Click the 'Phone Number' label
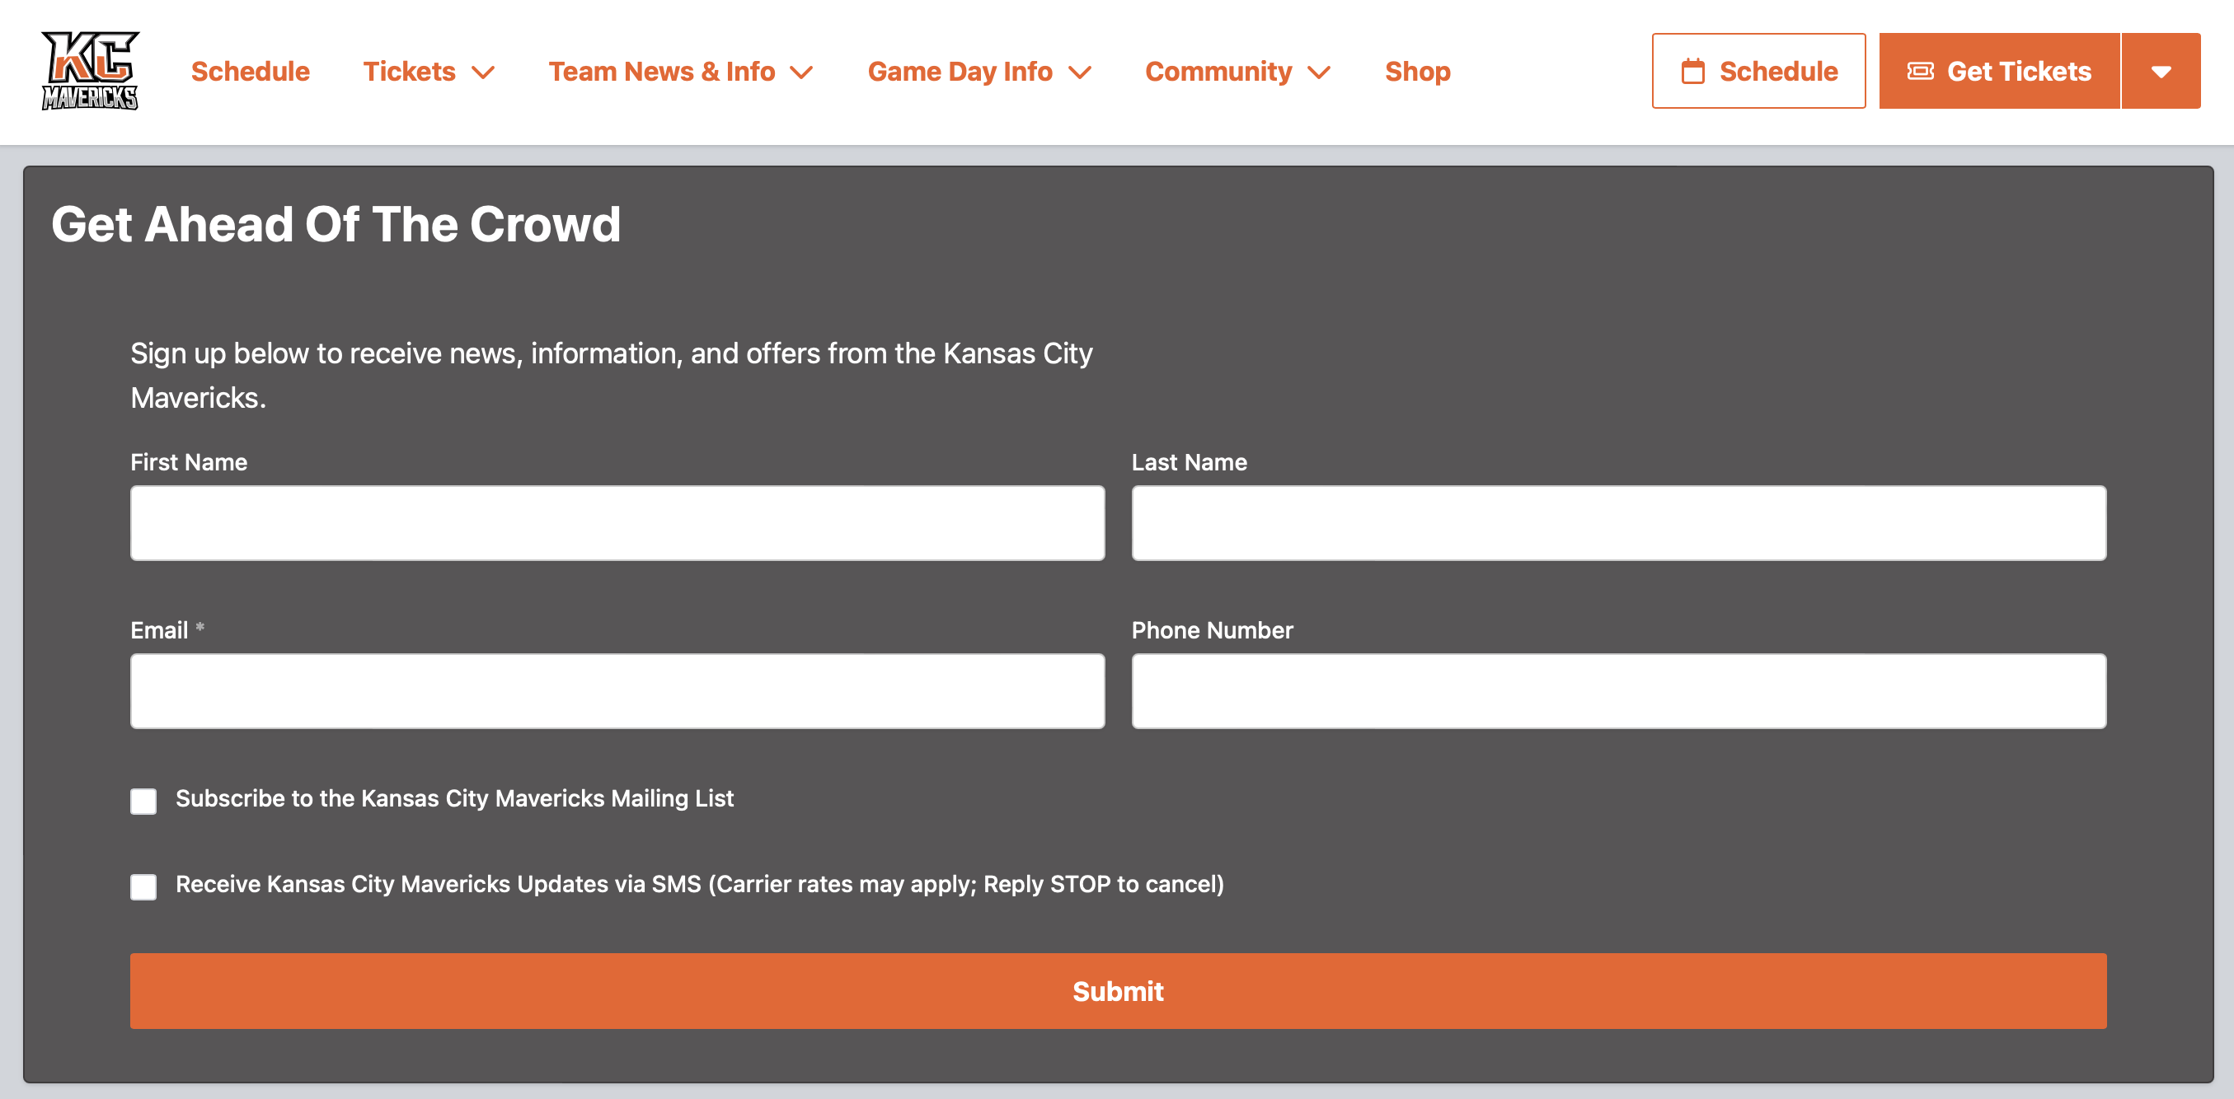Image resolution: width=2234 pixels, height=1099 pixels. tap(1212, 630)
